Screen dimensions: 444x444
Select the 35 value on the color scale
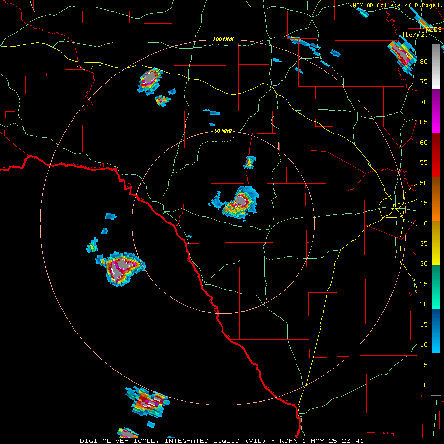(x=424, y=244)
